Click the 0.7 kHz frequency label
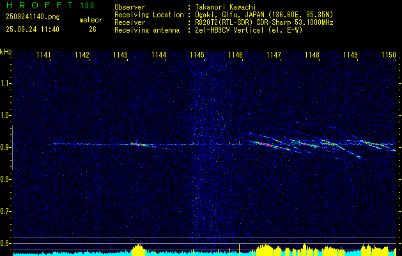Screen dimensions: 402x256 (5, 211)
